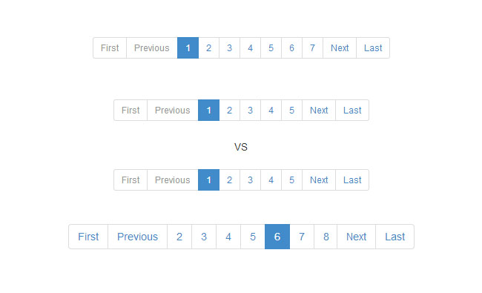Screen dimensions: 482x293
Task: Click blue Previous link in largest pagination
Action: [x=137, y=237]
